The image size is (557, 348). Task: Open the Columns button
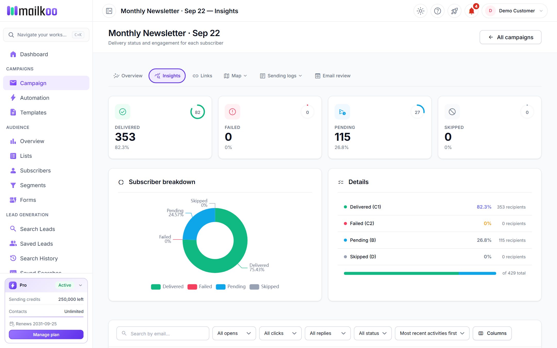[492, 333]
